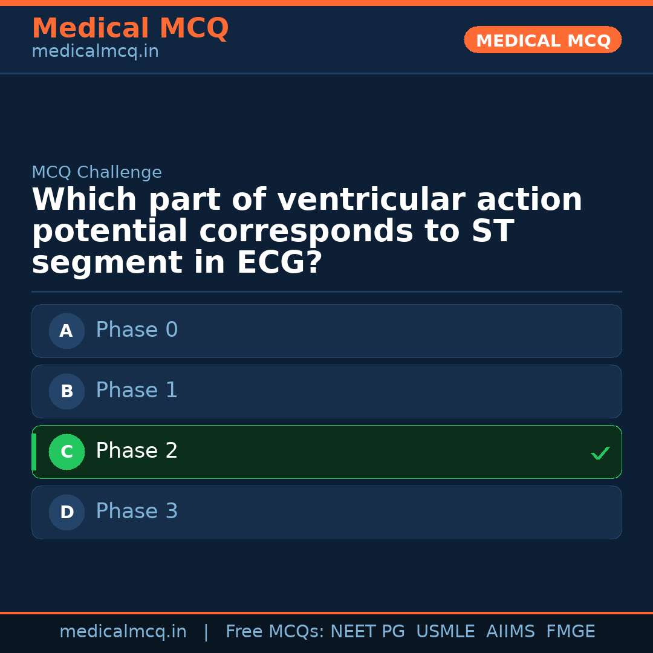653x653 pixels.
Task: Click the circular B letter icon
Action: tap(67, 391)
